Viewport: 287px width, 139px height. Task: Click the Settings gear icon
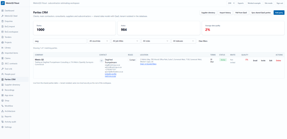pos(3,127)
